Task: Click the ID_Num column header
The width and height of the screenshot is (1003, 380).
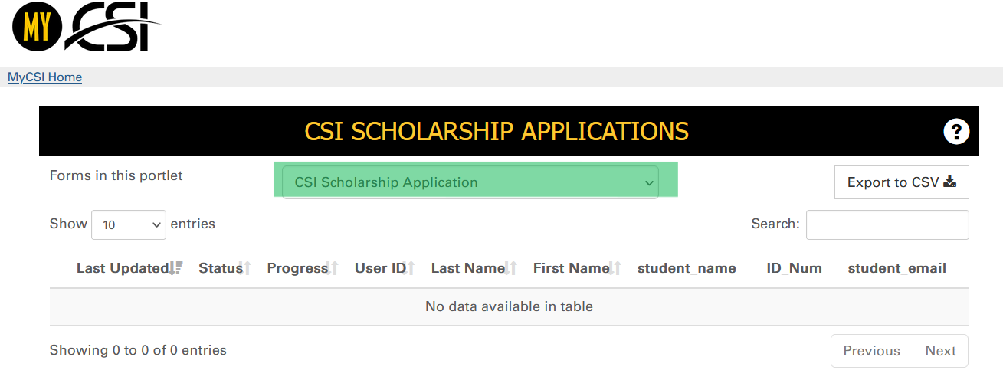Action: coord(794,268)
